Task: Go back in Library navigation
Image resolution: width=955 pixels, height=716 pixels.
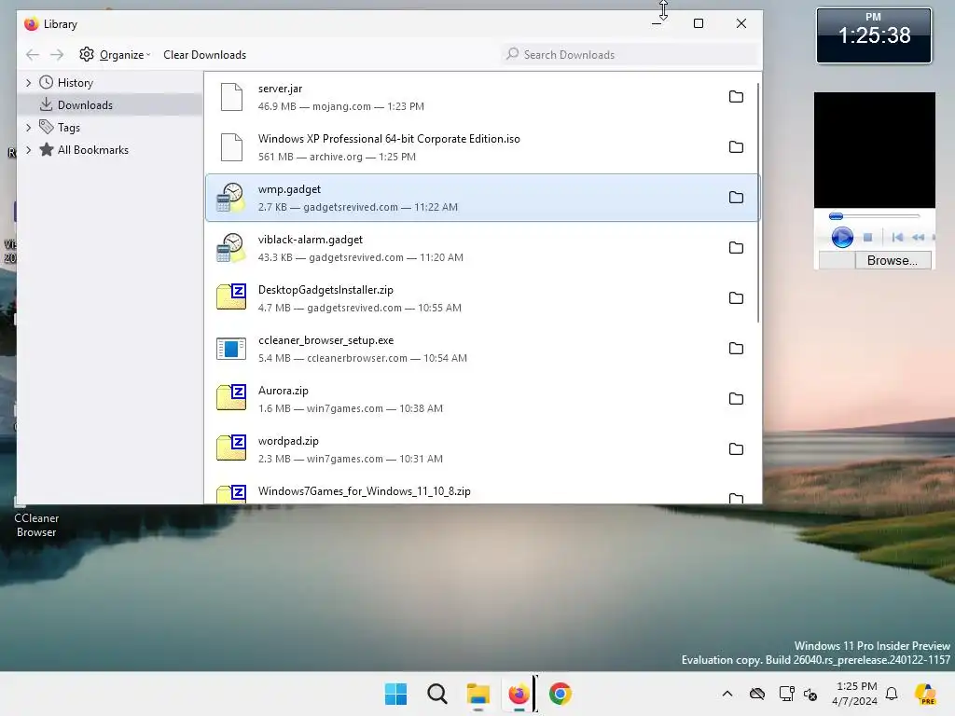Action: coord(33,55)
